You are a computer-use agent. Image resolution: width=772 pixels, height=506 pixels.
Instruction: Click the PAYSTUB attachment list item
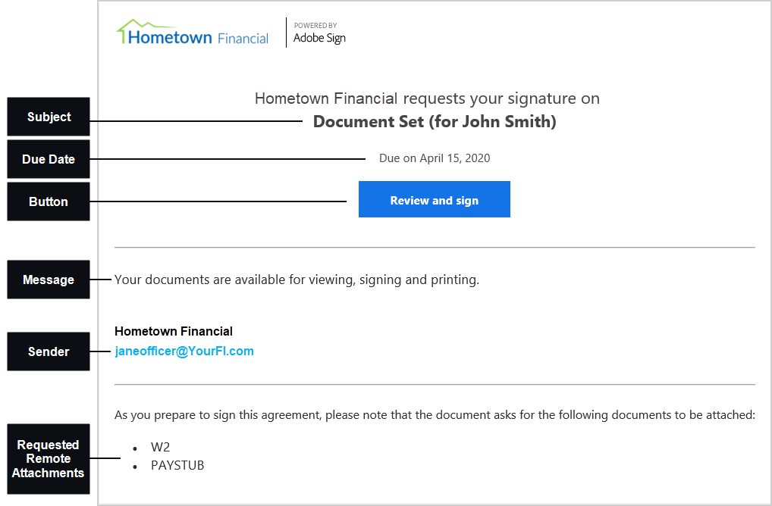coord(177,465)
